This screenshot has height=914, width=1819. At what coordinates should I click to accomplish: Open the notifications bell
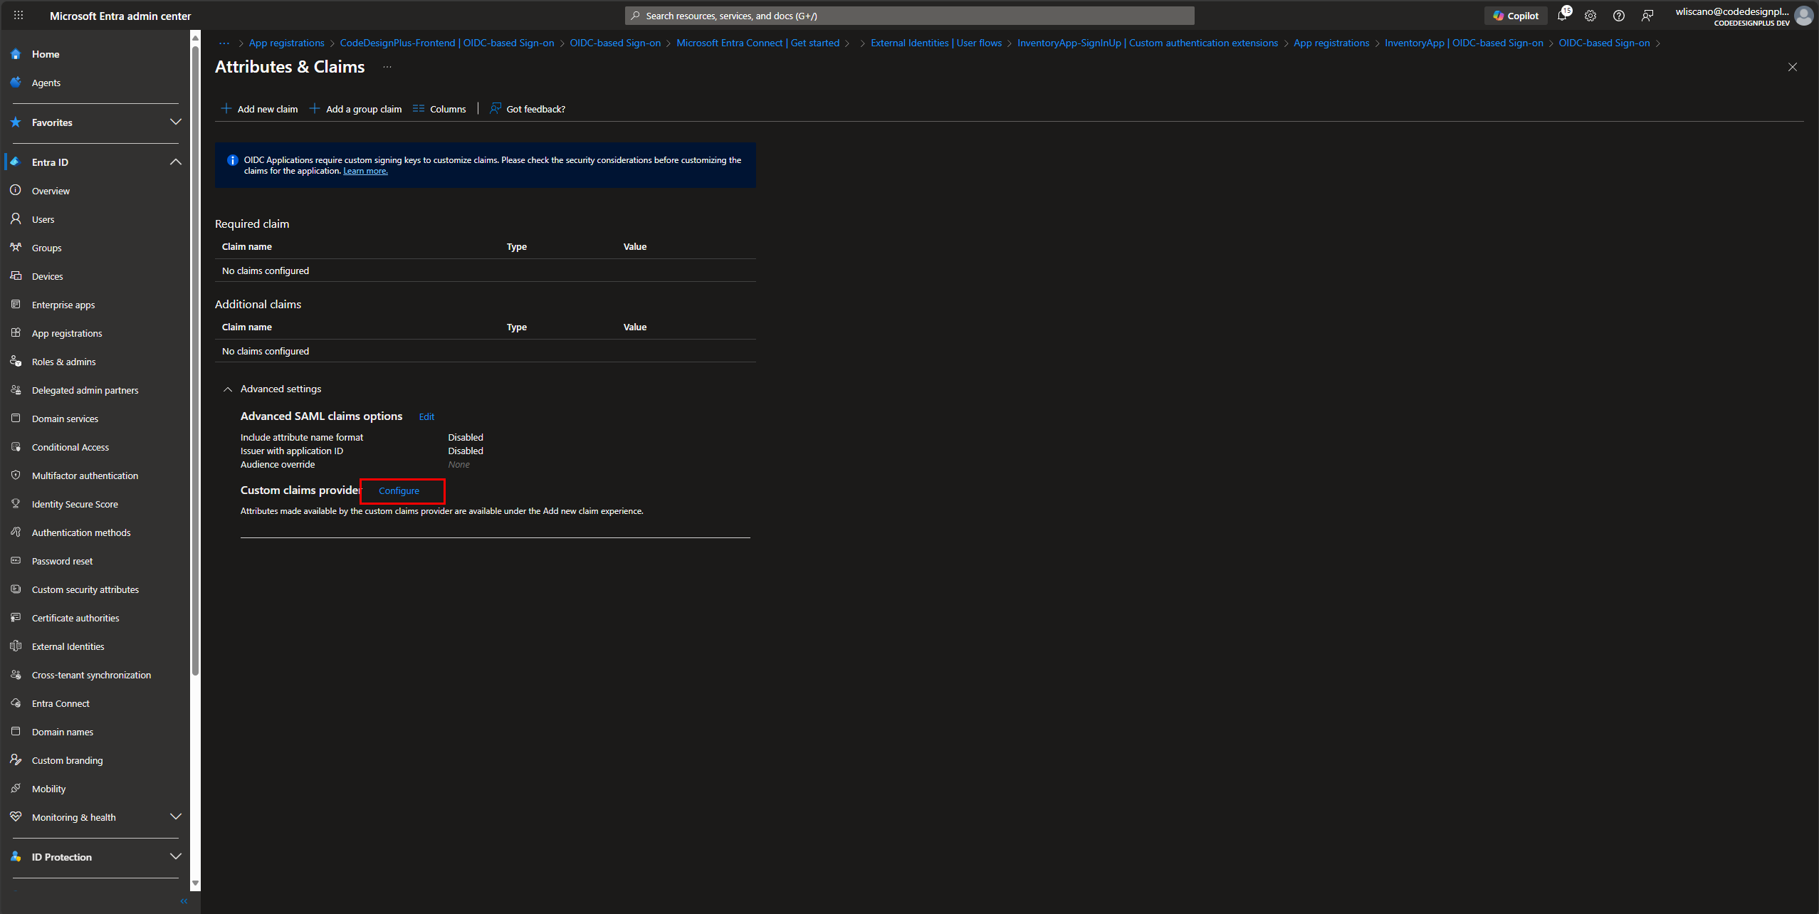pyautogui.click(x=1563, y=15)
